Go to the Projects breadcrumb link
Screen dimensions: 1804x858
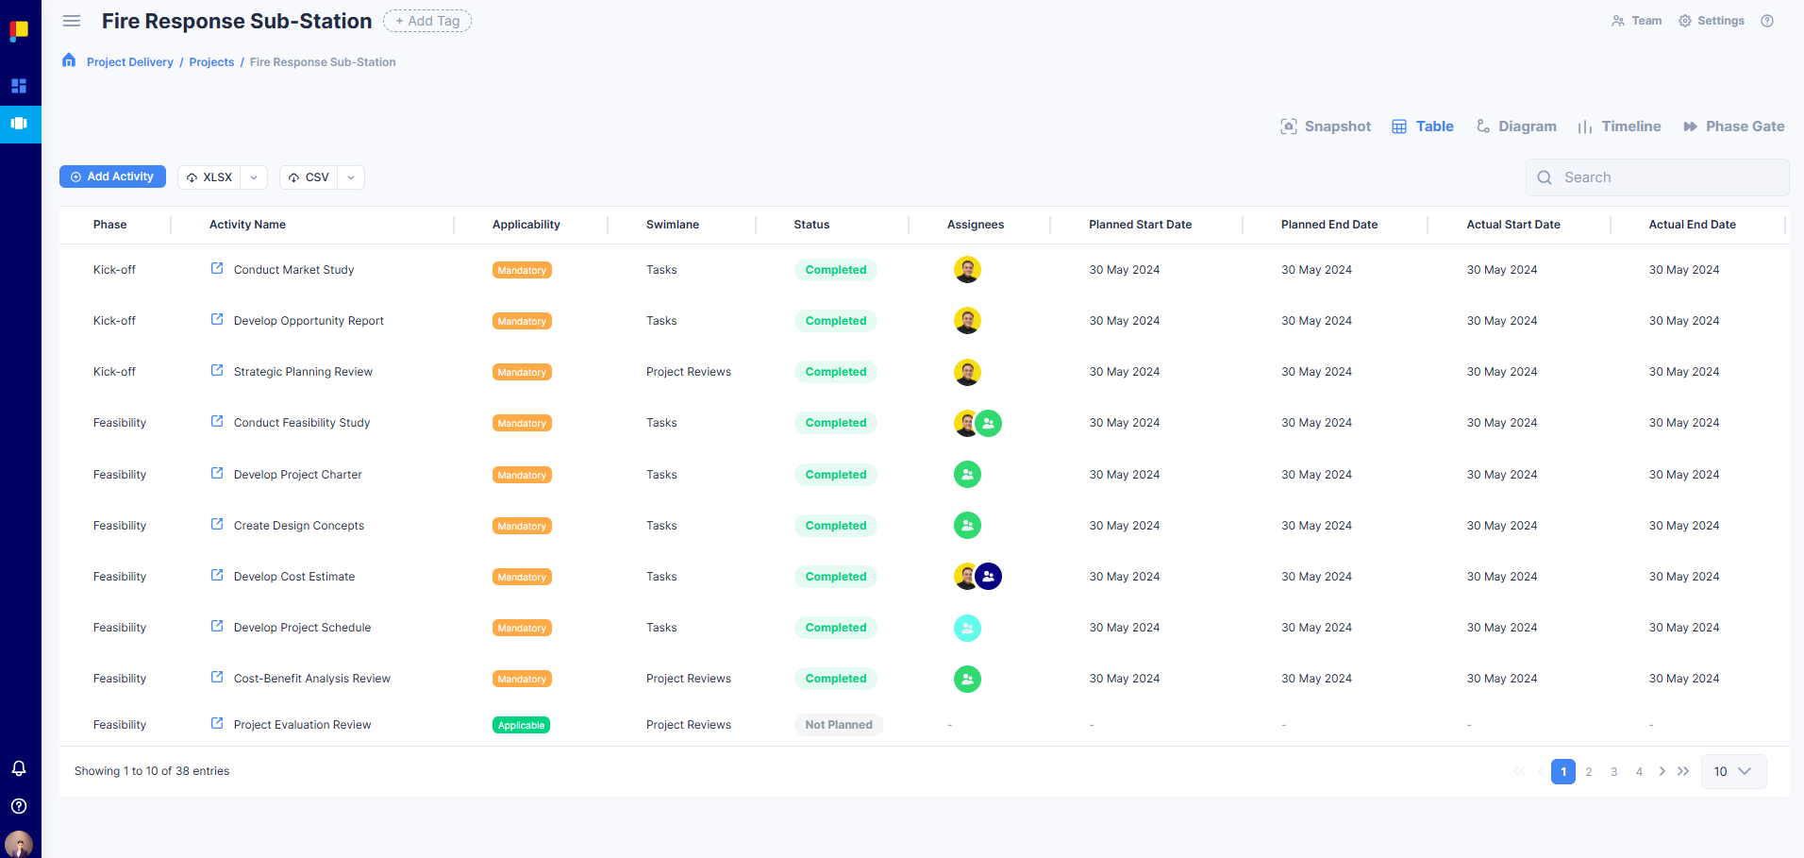coord(211,62)
